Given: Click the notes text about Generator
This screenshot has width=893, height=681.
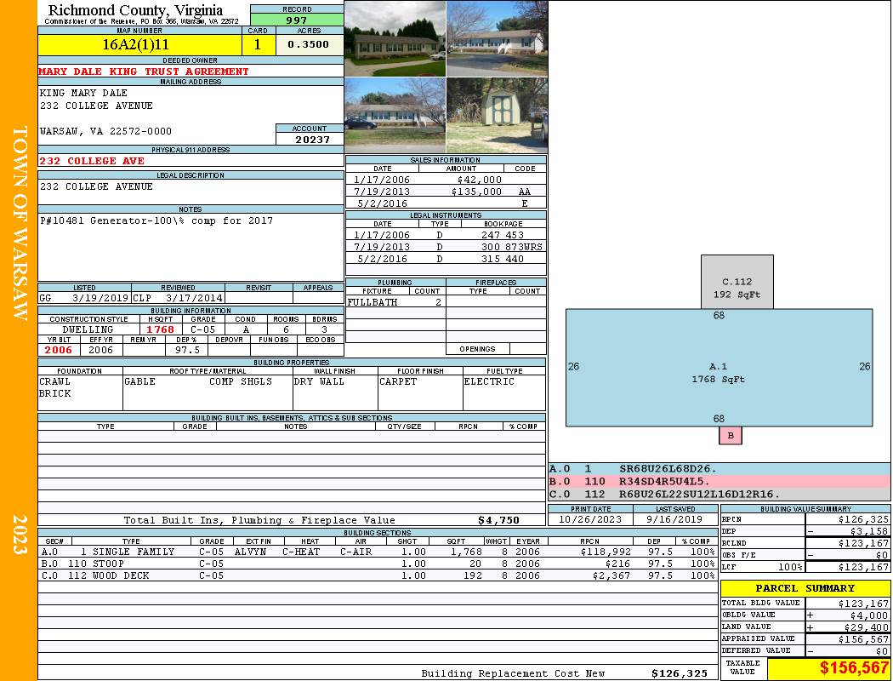Looking at the screenshot, I should (156, 220).
